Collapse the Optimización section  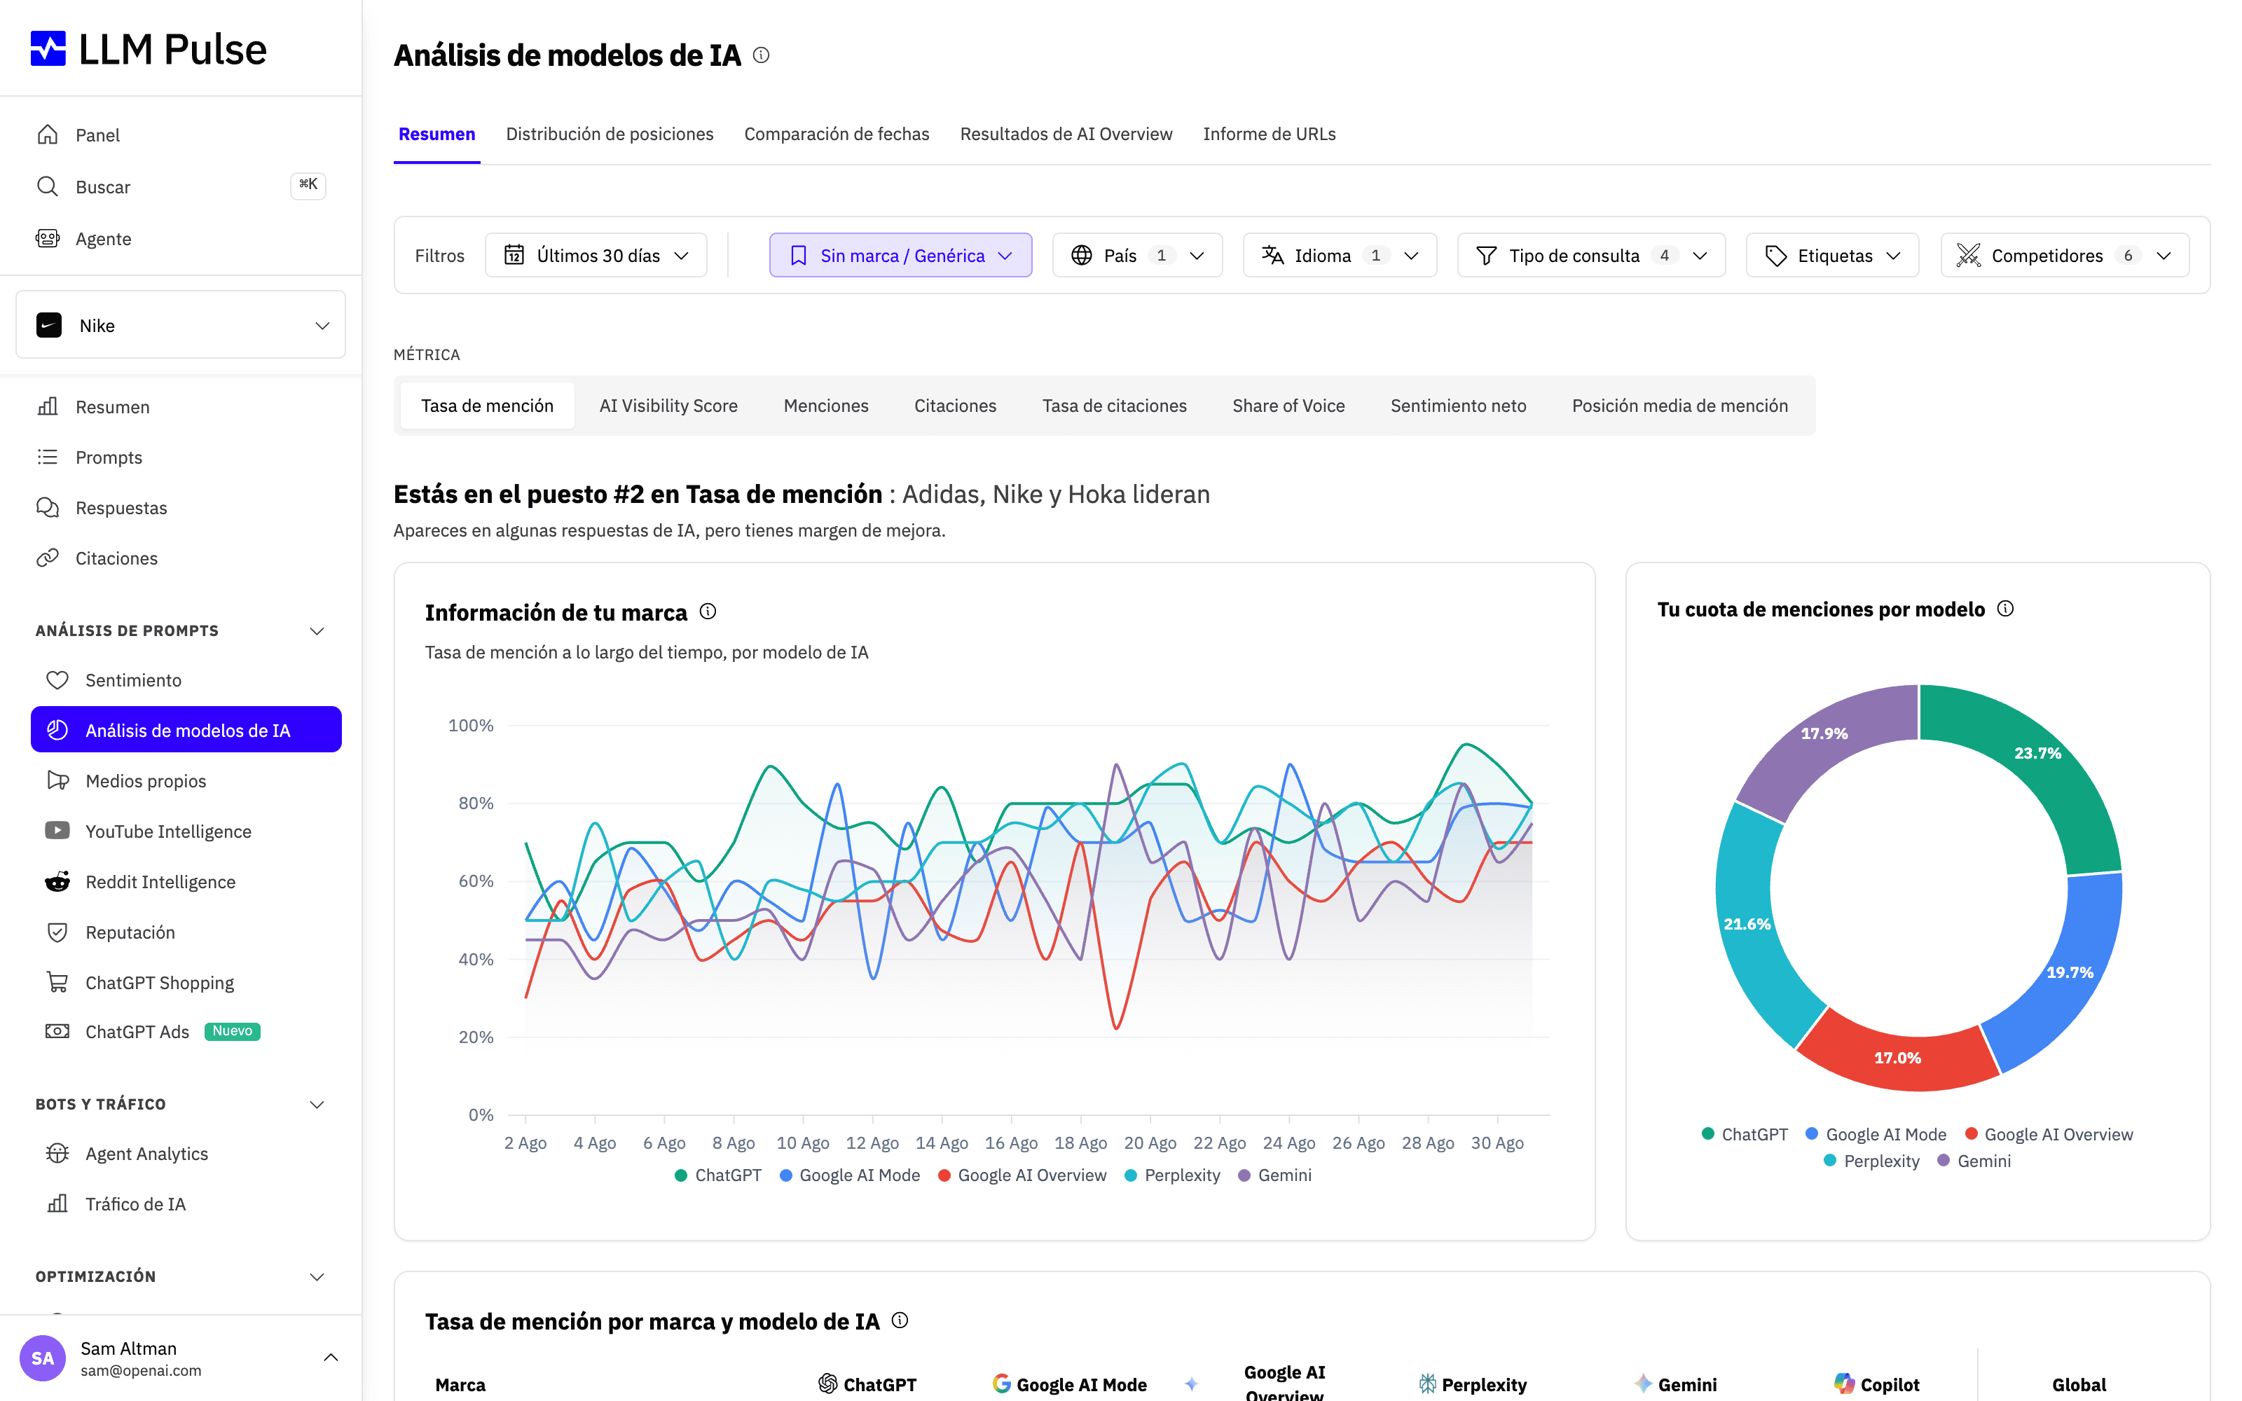[x=317, y=1277]
